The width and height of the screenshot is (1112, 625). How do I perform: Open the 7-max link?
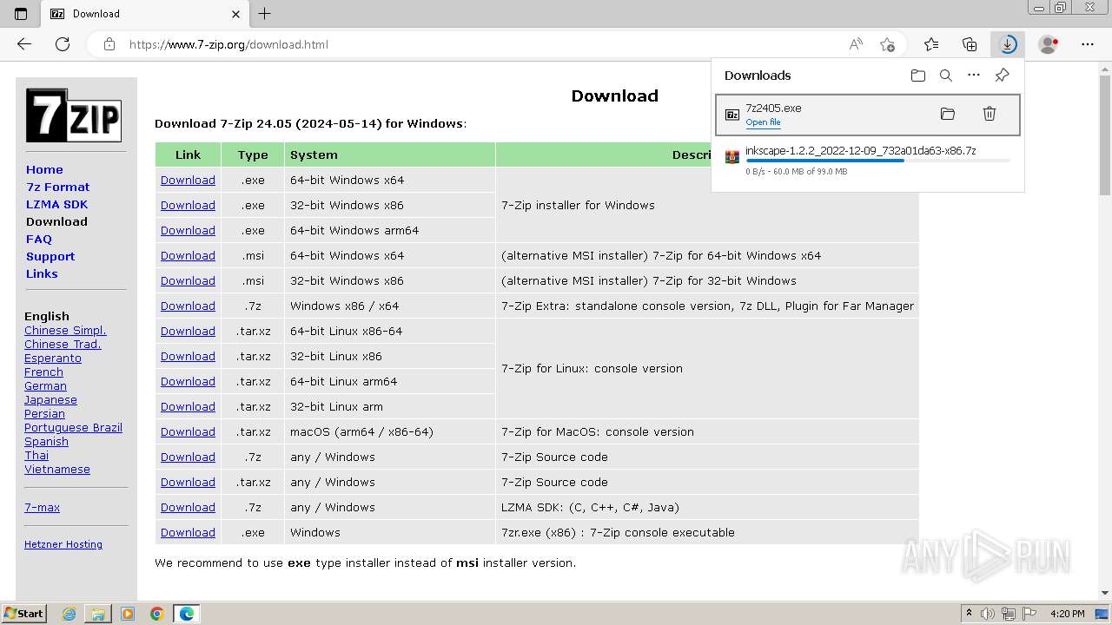click(x=42, y=507)
